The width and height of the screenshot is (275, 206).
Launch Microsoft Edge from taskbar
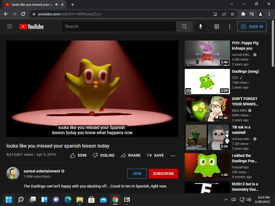[68, 200]
